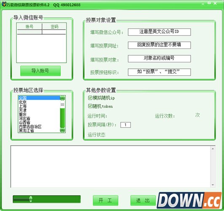Click the 密码 column header
The width and height of the screenshot is (224, 211).
[54, 27]
